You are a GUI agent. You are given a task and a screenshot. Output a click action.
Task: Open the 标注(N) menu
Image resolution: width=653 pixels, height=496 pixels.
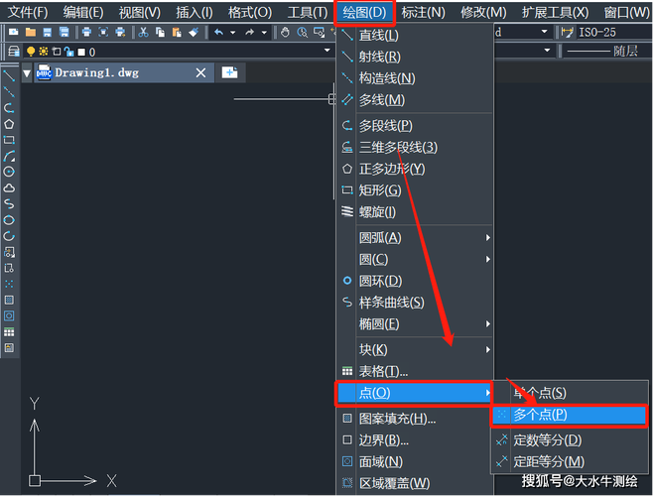423,13
